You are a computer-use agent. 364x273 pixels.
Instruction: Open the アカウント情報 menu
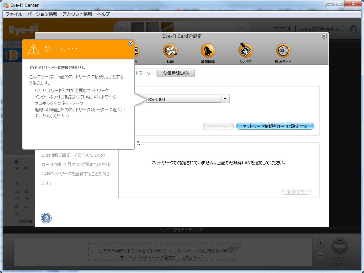pyautogui.click(x=77, y=14)
